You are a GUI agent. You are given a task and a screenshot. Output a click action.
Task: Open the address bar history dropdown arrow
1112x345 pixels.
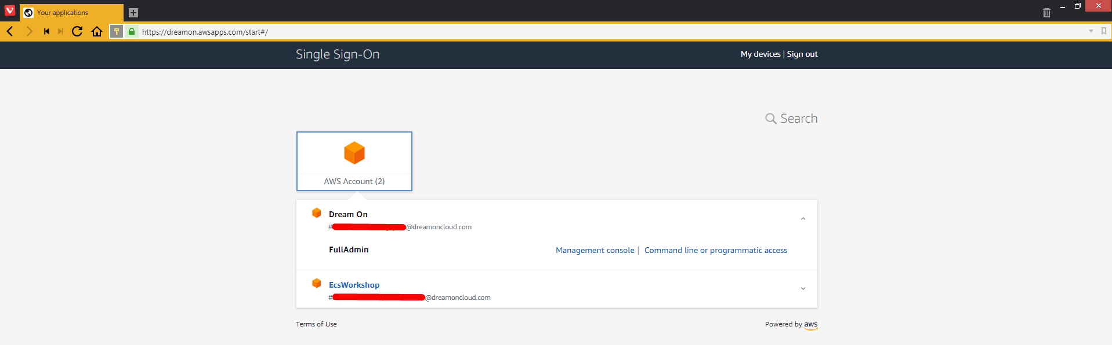[1091, 31]
